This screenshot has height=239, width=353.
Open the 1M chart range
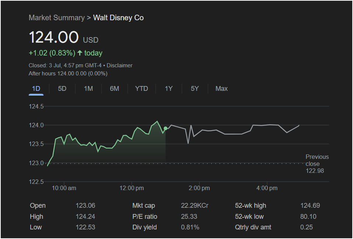[x=88, y=89]
